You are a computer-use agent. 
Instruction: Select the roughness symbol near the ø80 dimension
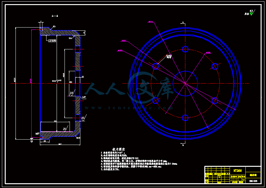click(x=72, y=93)
